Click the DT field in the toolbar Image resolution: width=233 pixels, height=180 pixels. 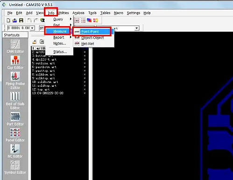tap(42, 28)
